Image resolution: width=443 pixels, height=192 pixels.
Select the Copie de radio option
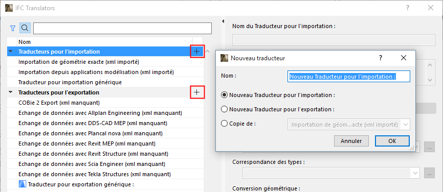(x=224, y=124)
